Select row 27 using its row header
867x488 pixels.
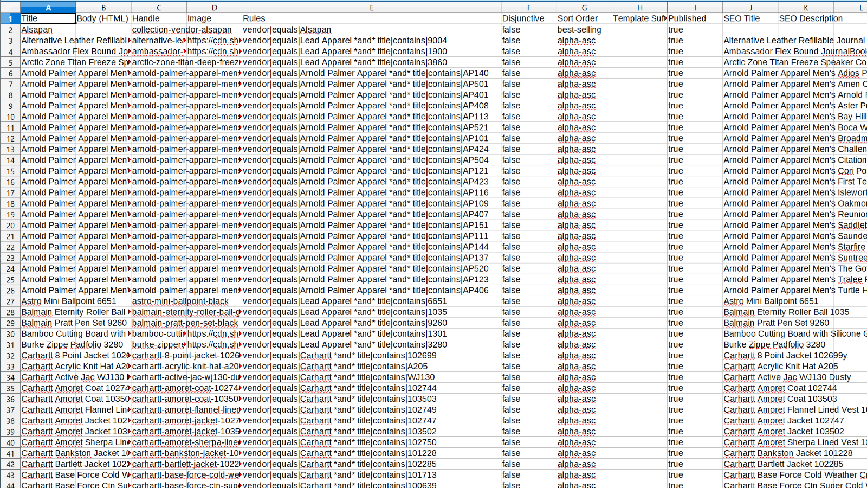click(10, 301)
